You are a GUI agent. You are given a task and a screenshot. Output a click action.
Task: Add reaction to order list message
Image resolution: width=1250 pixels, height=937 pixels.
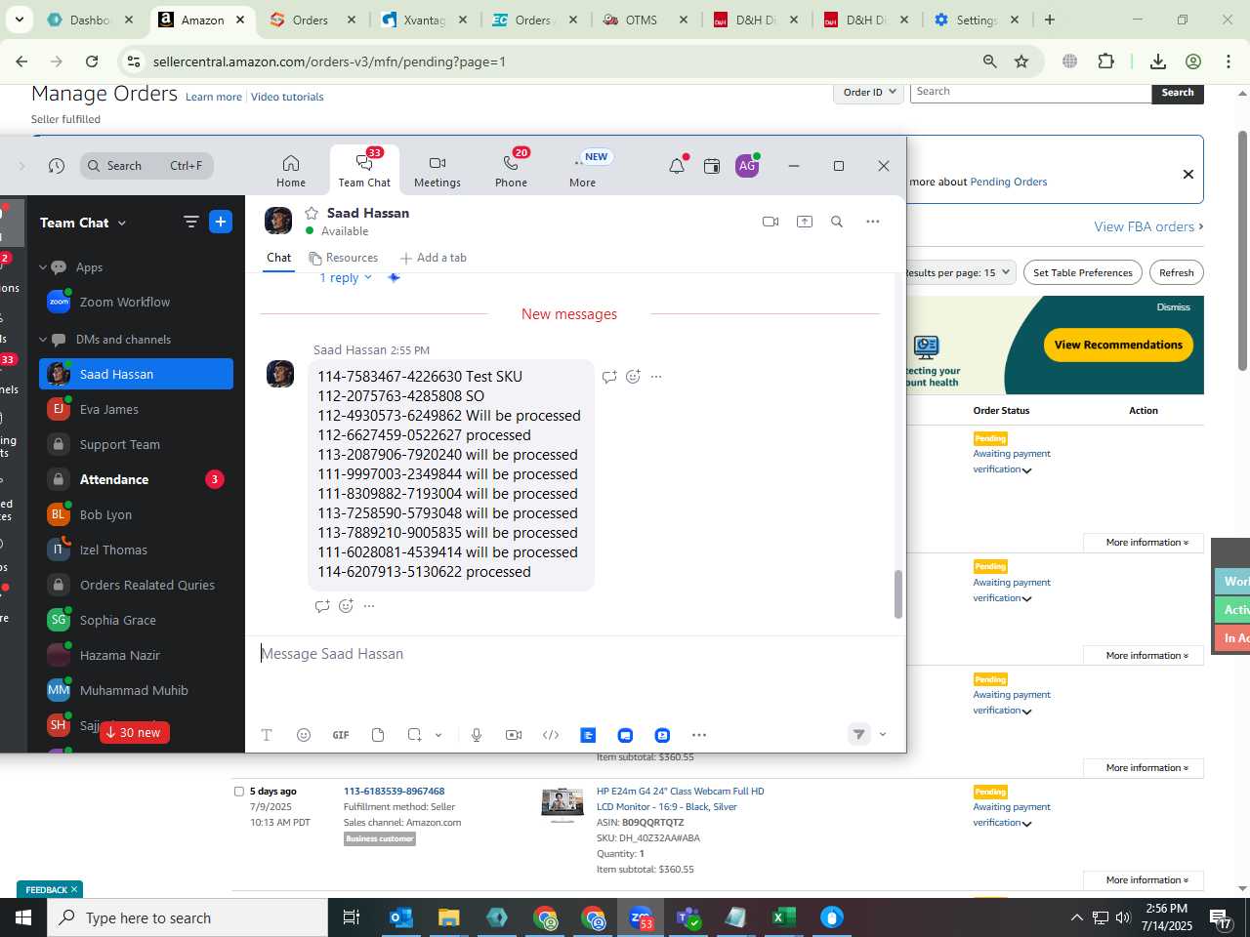point(633,377)
